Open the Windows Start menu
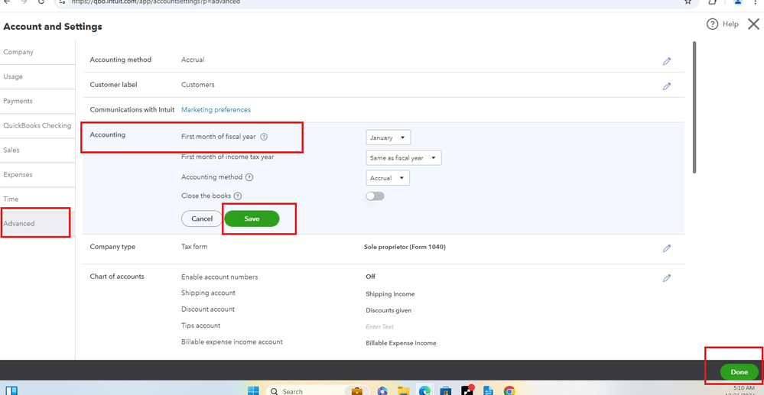764x395 pixels. tap(253, 390)
